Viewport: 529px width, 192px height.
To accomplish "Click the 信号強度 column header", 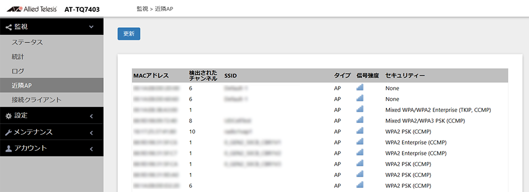I will point(368,76).
